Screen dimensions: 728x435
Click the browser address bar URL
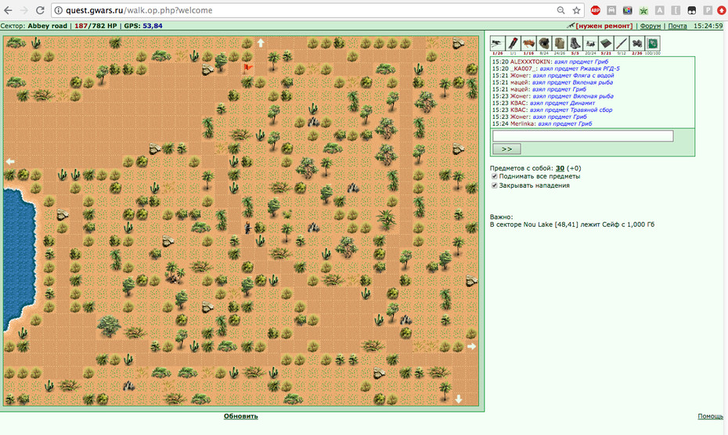click(139, 10)
